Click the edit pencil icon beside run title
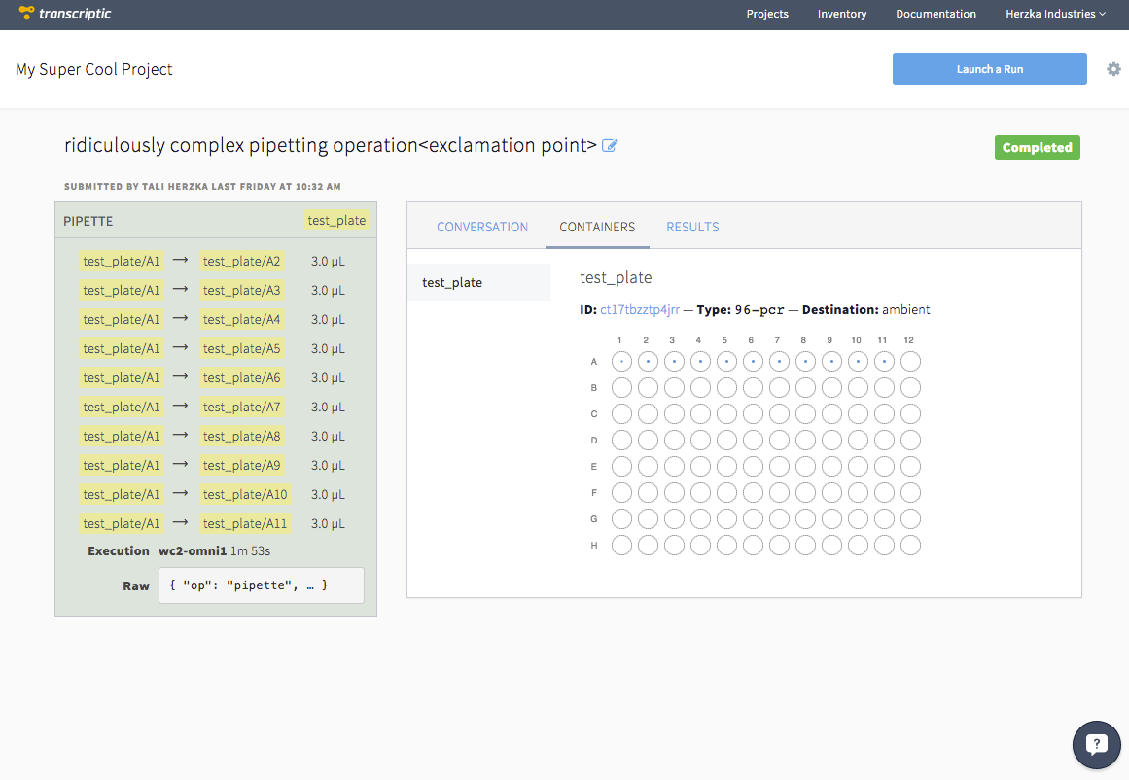The image size is (1129, 780). 610,146
